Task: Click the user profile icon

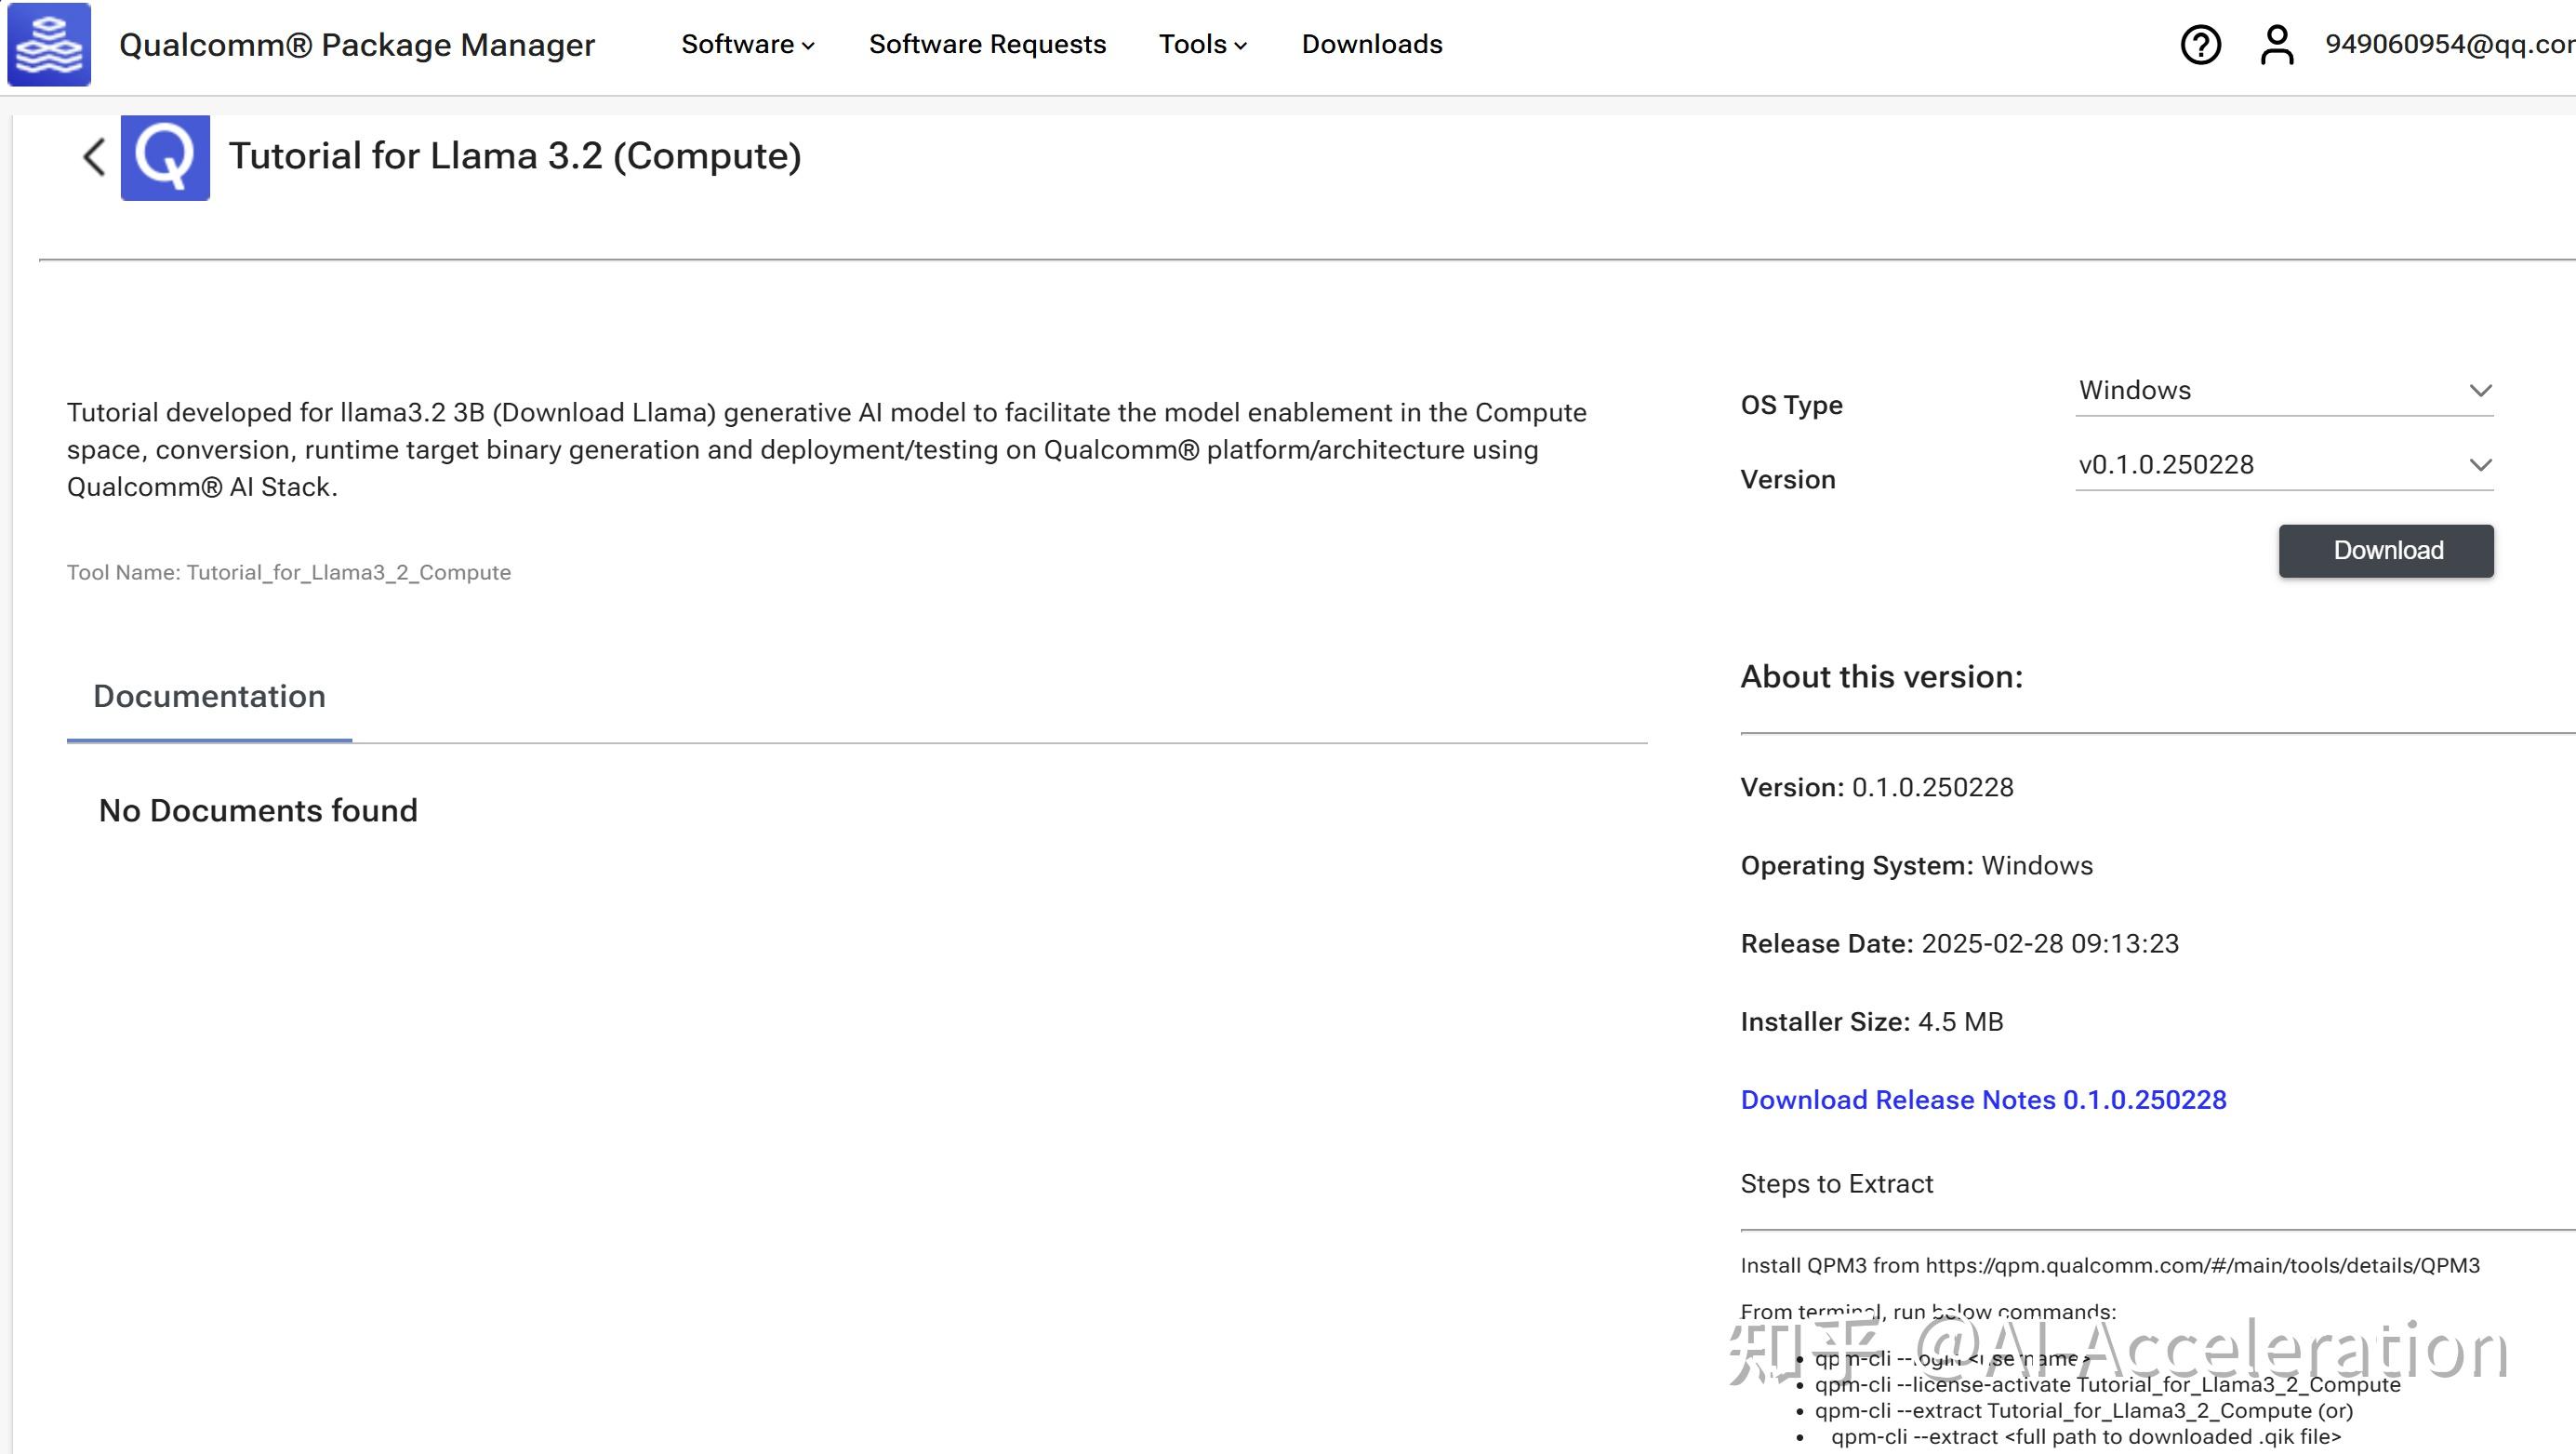Action: (x=2277, y=45)
